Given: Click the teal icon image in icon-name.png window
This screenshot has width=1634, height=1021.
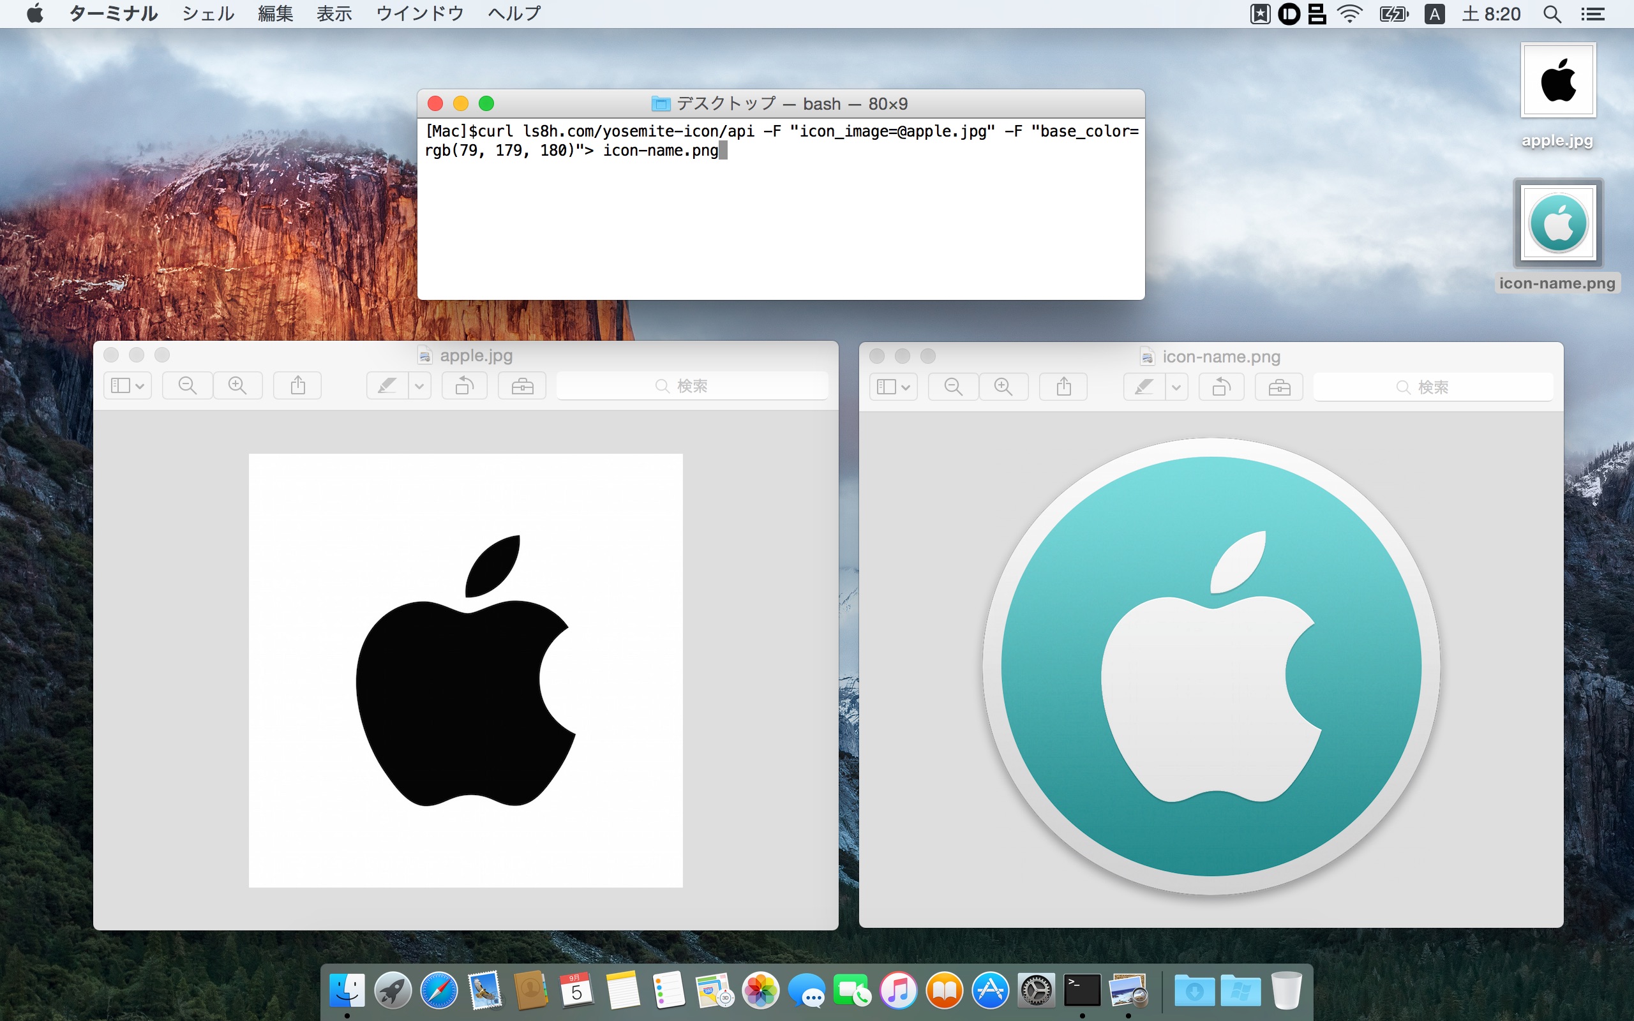Looking at the screenshot, I should pos(1211,667).
